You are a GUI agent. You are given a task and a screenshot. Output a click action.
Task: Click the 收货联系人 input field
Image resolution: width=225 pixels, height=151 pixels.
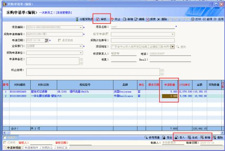[x=124, y=54]
